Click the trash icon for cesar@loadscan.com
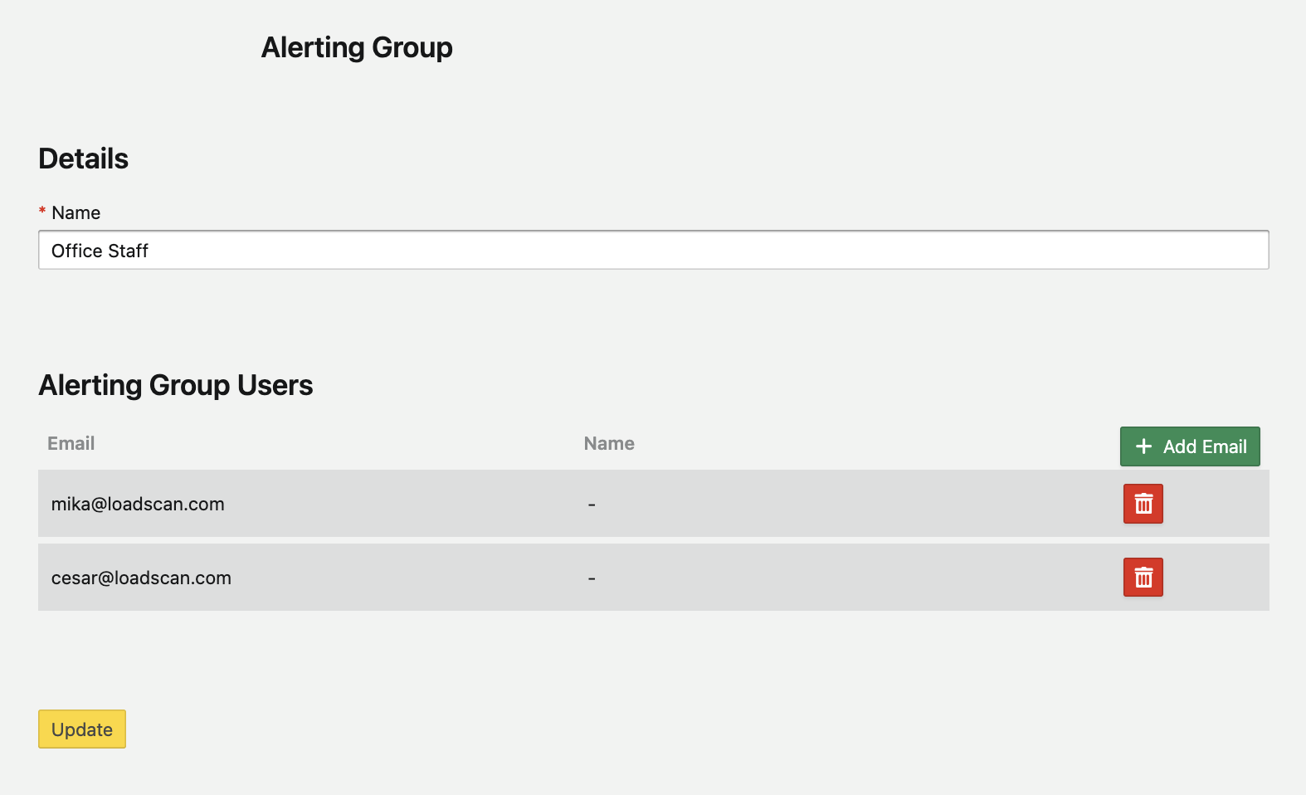The height and width of the screenshot is (795, 1306). click(x=1143, y=578)
